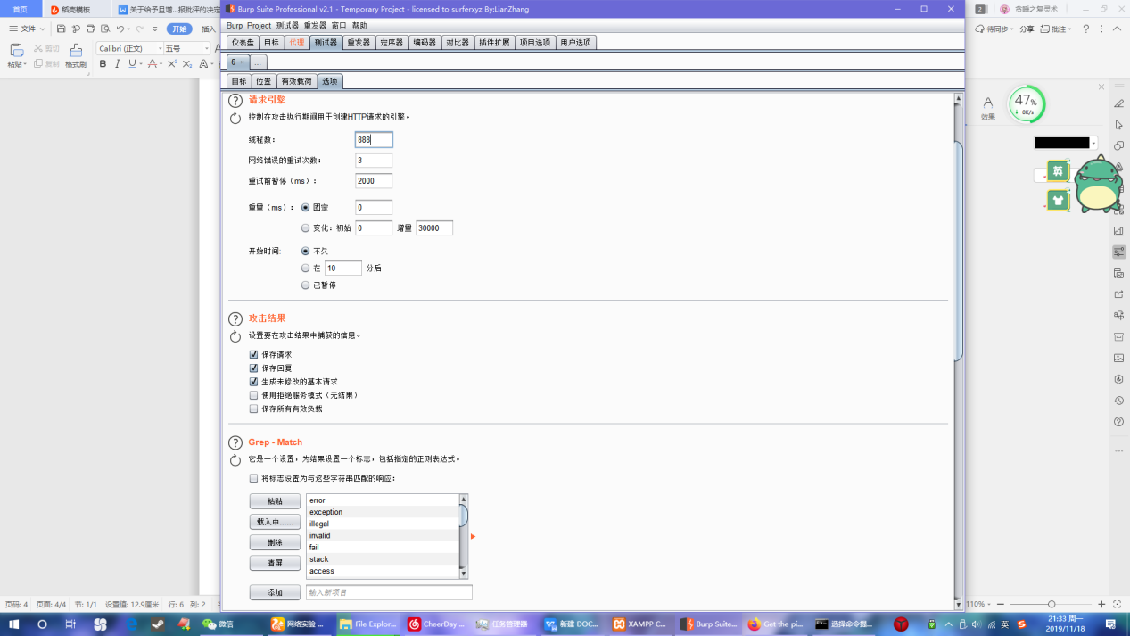The width and height of the screenshot is (1130, 636).
Task: Click the highlighted settings sliders sidebar icon
Action: 1118,252
